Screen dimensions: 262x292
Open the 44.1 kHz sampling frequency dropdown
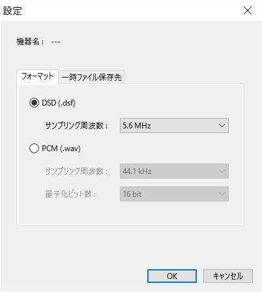pyautogui.click(x=174, y=171)
